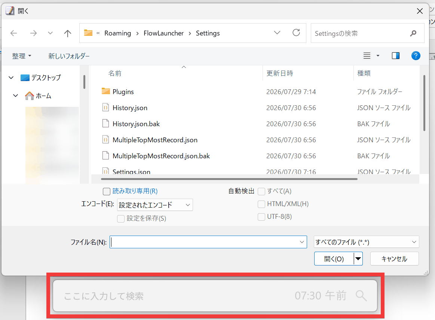
Task: Click the MultipleTopMostRecord.json.bak file icon
Action: pos(106,156)
